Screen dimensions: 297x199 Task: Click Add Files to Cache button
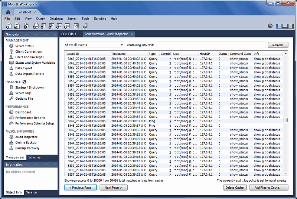[x=268, y=188]
